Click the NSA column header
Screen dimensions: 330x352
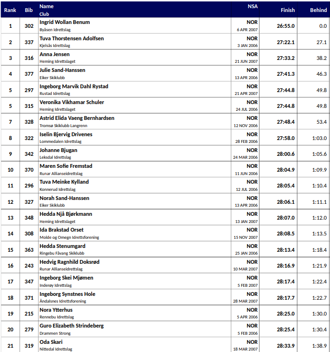coord(252,6)
